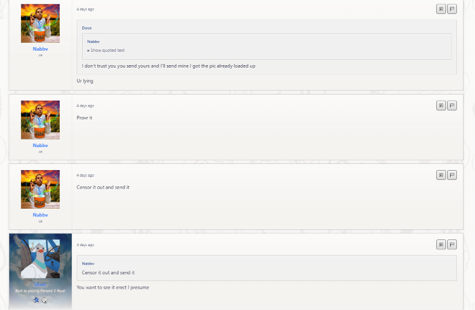
Task: Expand "Show quoted text" in nested quote
Action: click(106, 51)
